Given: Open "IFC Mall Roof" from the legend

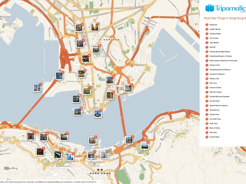Looking at the screenshot, I should (x=215, y=101).
